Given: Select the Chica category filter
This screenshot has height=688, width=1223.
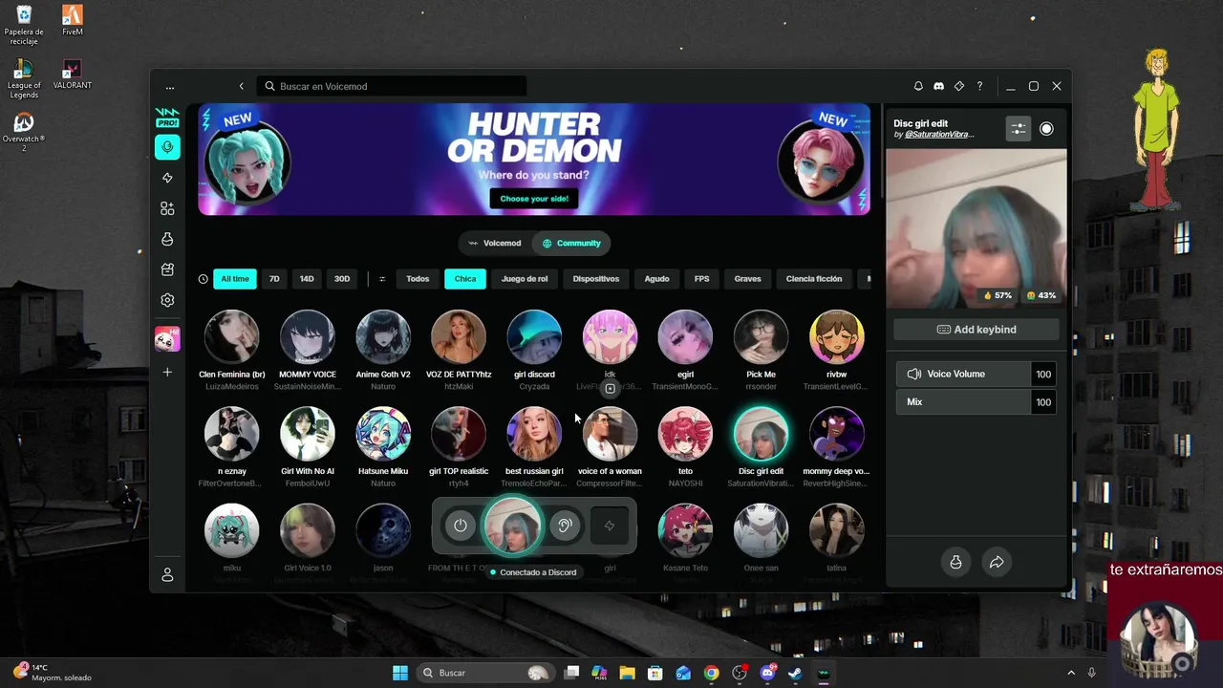Looking at the screenshot, I should point(465,279).
